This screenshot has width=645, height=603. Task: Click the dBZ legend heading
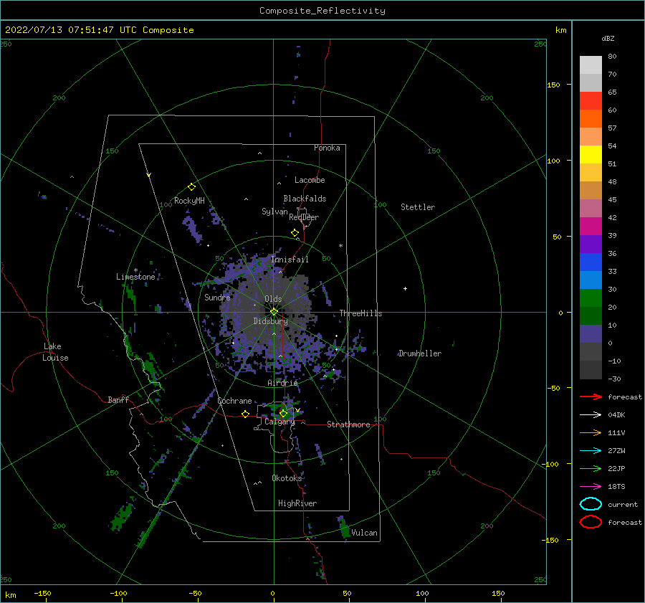608,38
